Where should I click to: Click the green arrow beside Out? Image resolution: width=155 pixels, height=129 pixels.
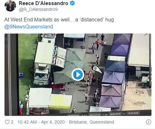[x=82, y=115]
